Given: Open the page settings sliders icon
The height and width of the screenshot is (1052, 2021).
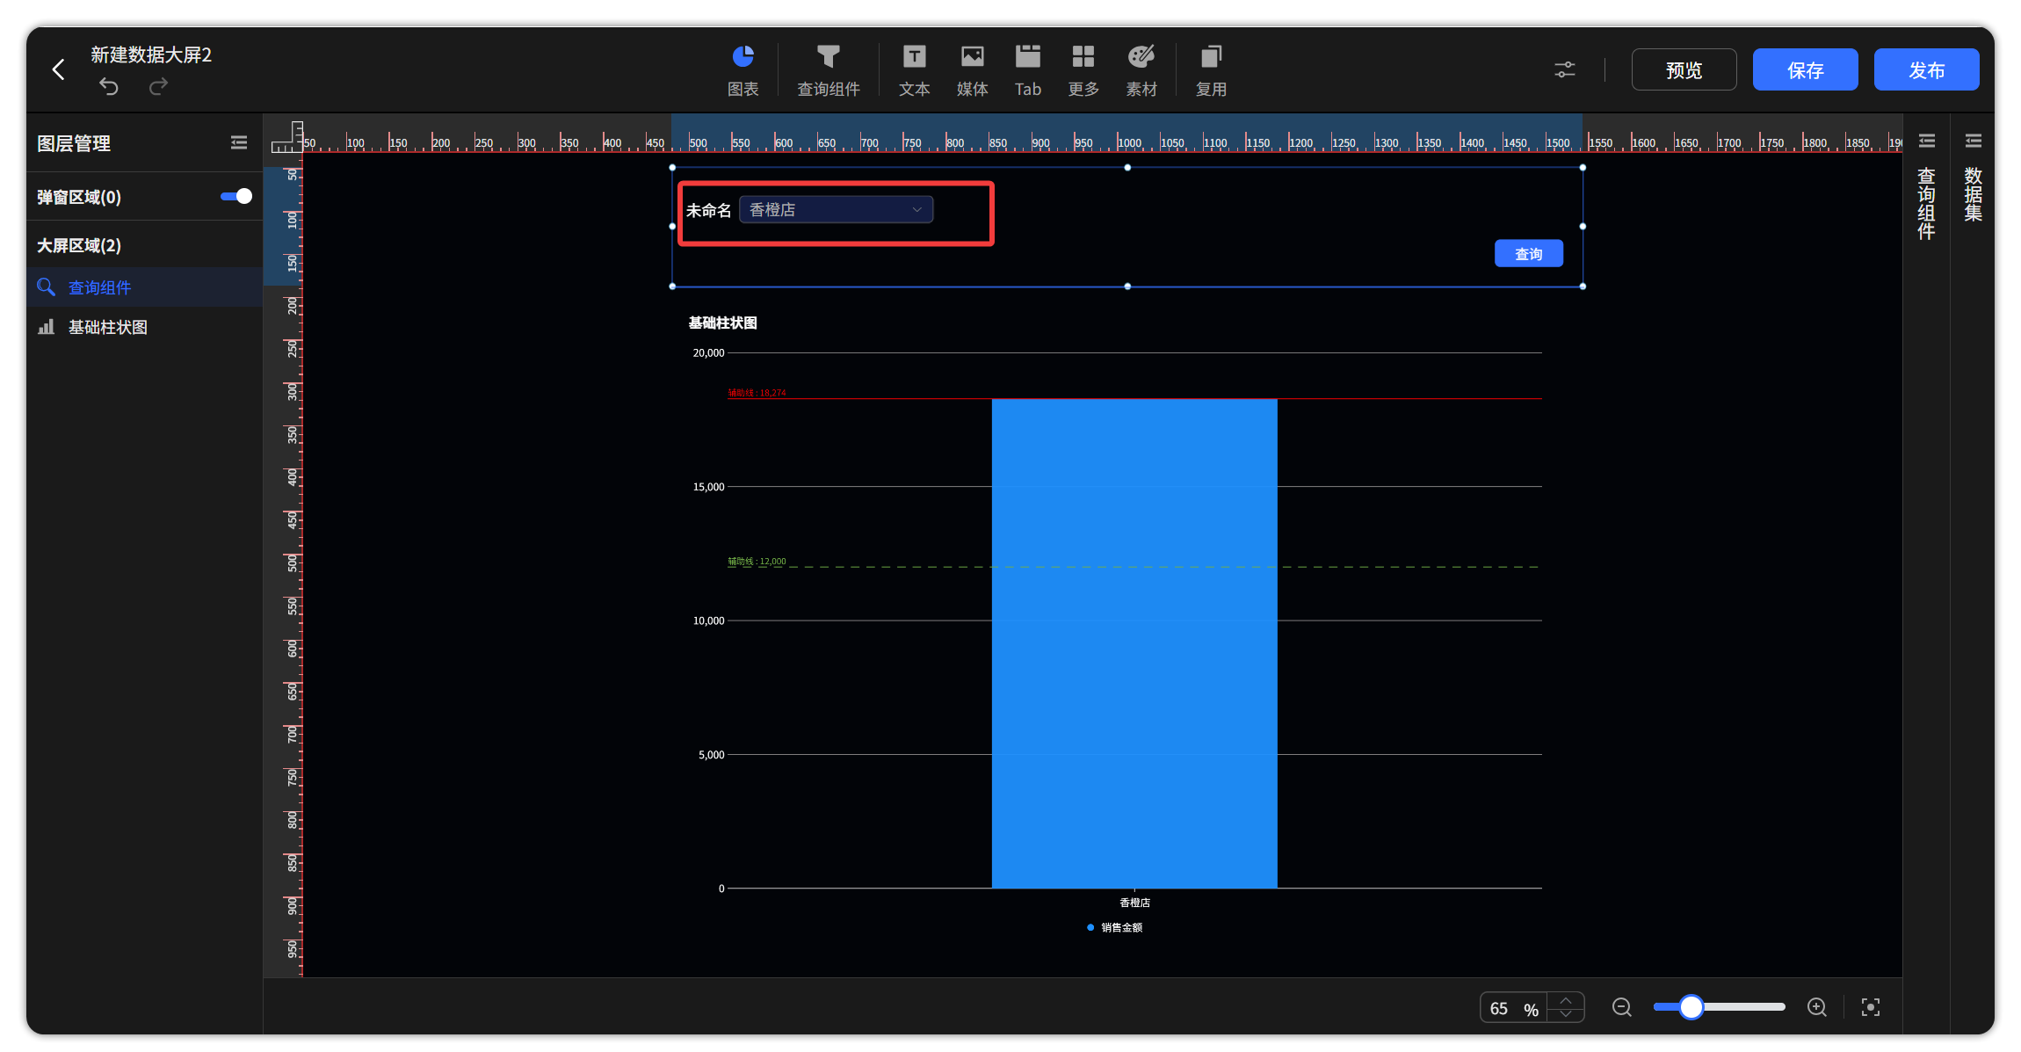Looking at the screenshot, I should 1565,69.
